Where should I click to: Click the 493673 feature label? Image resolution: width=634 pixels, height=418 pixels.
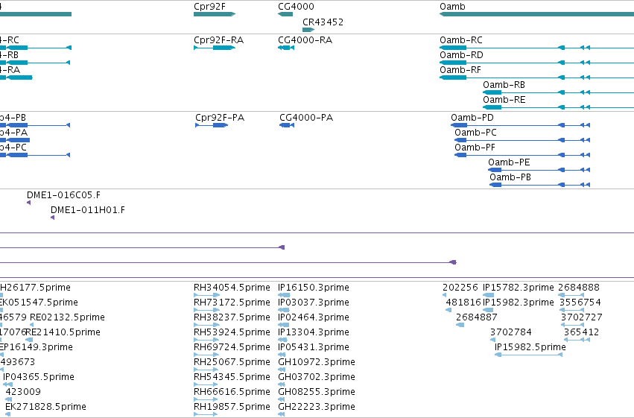pos(17,362)
